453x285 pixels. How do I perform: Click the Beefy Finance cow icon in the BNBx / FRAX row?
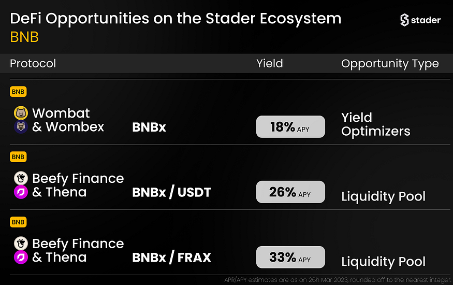(21, 244)
